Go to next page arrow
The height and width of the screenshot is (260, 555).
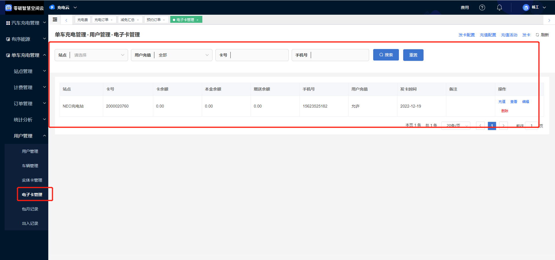pyautogui.click(x=504, y=126)
